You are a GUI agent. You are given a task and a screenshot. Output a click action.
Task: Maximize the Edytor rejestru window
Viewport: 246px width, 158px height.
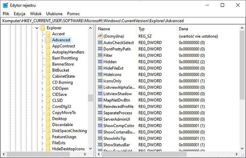[222, 5]
